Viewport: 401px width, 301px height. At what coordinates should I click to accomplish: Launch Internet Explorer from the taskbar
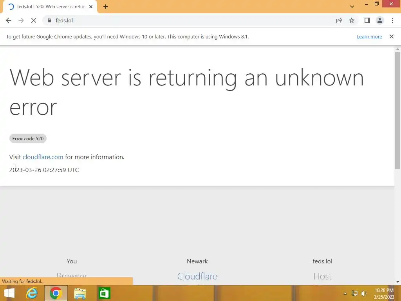(32, 293)
